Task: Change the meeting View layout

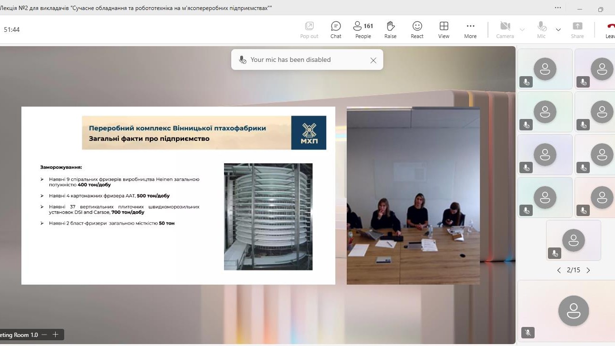Action: pos(444,30)
